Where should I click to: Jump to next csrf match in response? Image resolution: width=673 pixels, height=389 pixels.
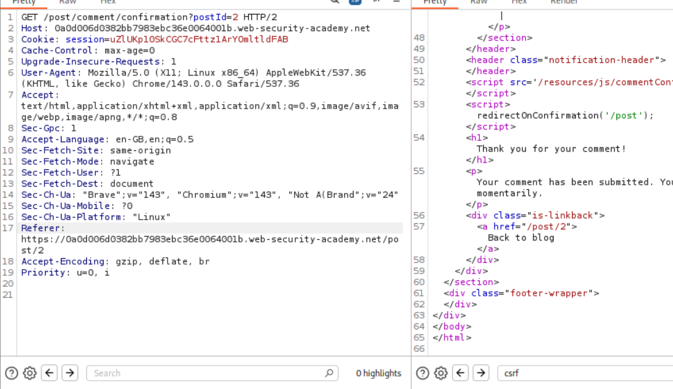point(481,373)
